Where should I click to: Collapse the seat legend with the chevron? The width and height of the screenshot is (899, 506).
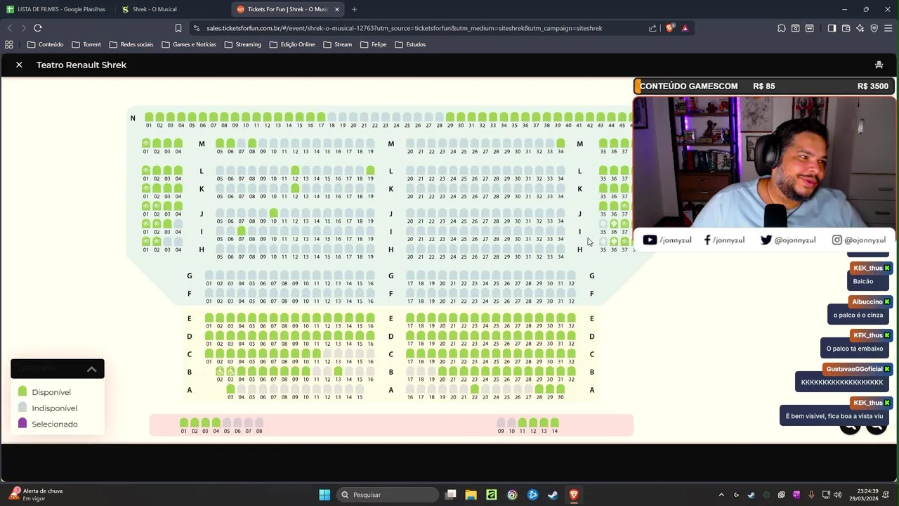[x=92, y=369]
